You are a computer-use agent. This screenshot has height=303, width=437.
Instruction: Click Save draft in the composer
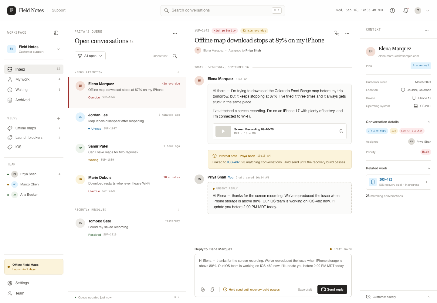305,290
